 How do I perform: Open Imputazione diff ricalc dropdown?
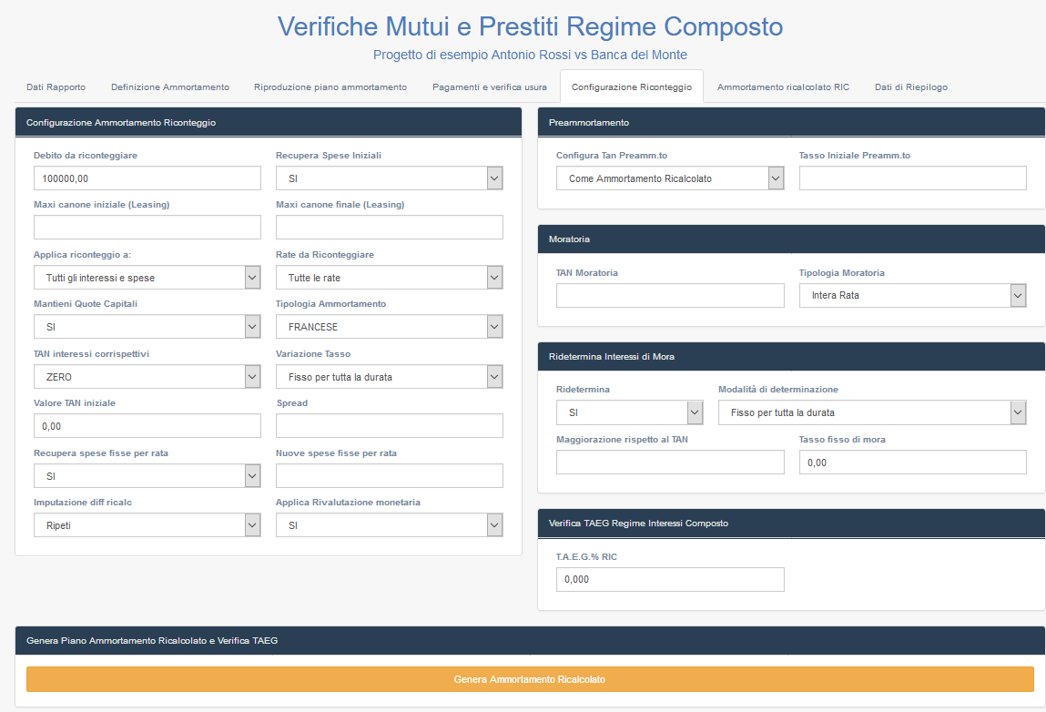pos(147,525)
